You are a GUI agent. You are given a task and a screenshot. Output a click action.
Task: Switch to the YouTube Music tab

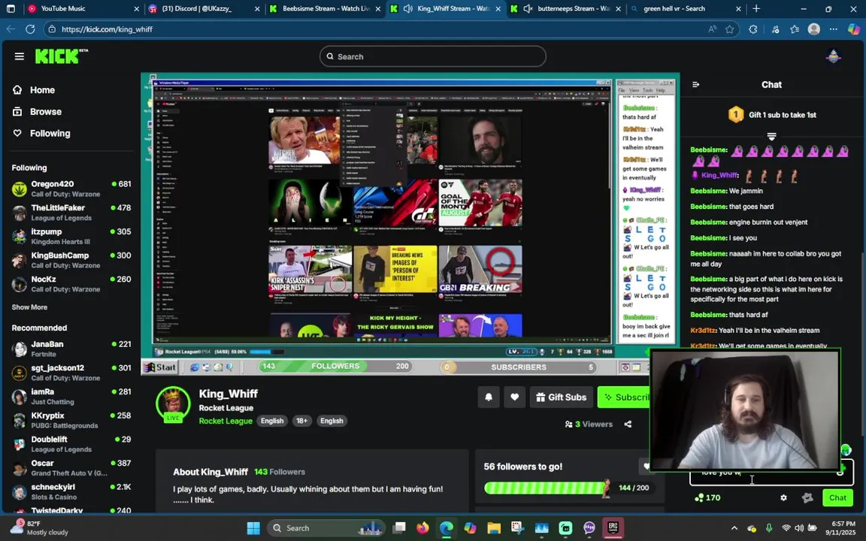[x=83, y=9]
